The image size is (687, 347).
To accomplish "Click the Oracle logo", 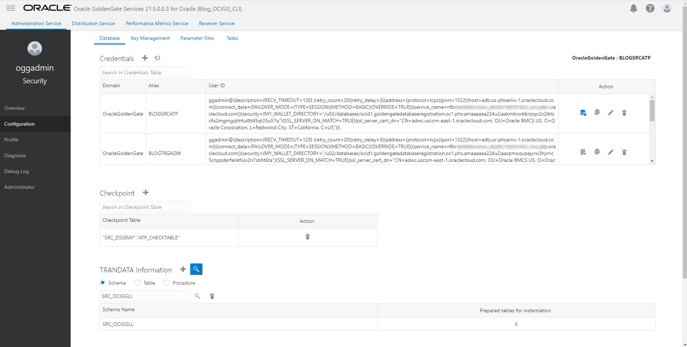I will click(x=47, y=8).
